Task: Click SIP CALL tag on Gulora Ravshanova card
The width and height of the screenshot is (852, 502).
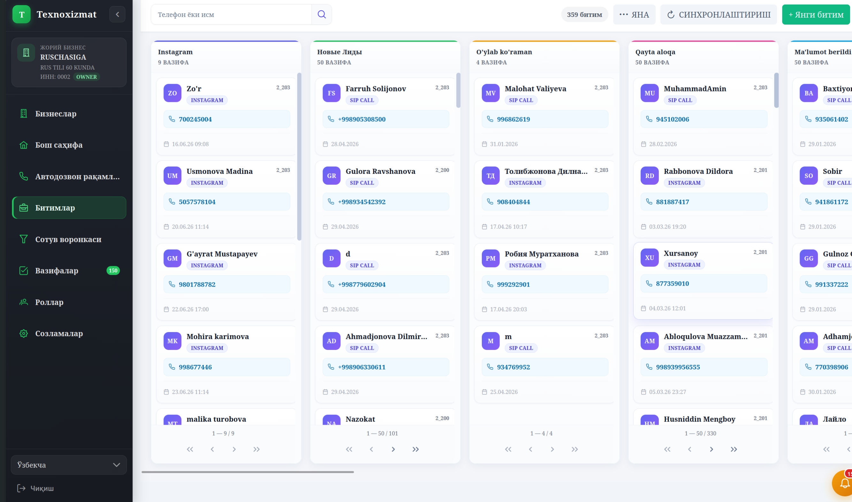Action: pos(362,183)
